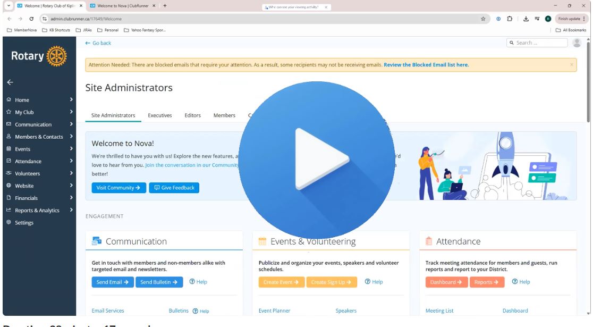Dismiss the Attention Needed alert banner

(x=571, y=65)
